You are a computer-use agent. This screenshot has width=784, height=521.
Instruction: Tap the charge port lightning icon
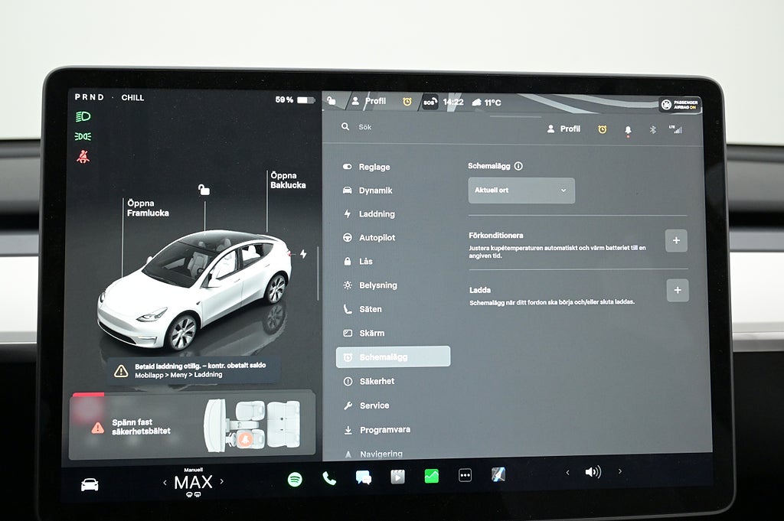pyautogui.click(x=302, y=254)
